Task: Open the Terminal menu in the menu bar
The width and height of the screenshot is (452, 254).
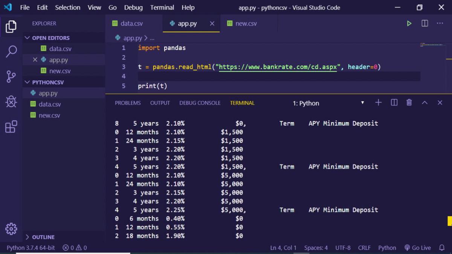Action: click(162, 8)
